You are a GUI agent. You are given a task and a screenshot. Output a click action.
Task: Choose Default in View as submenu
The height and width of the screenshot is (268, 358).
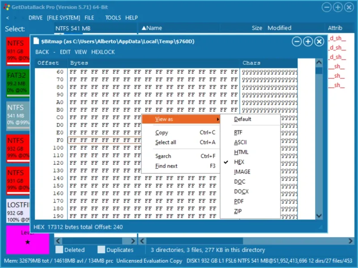click(250, 119)
